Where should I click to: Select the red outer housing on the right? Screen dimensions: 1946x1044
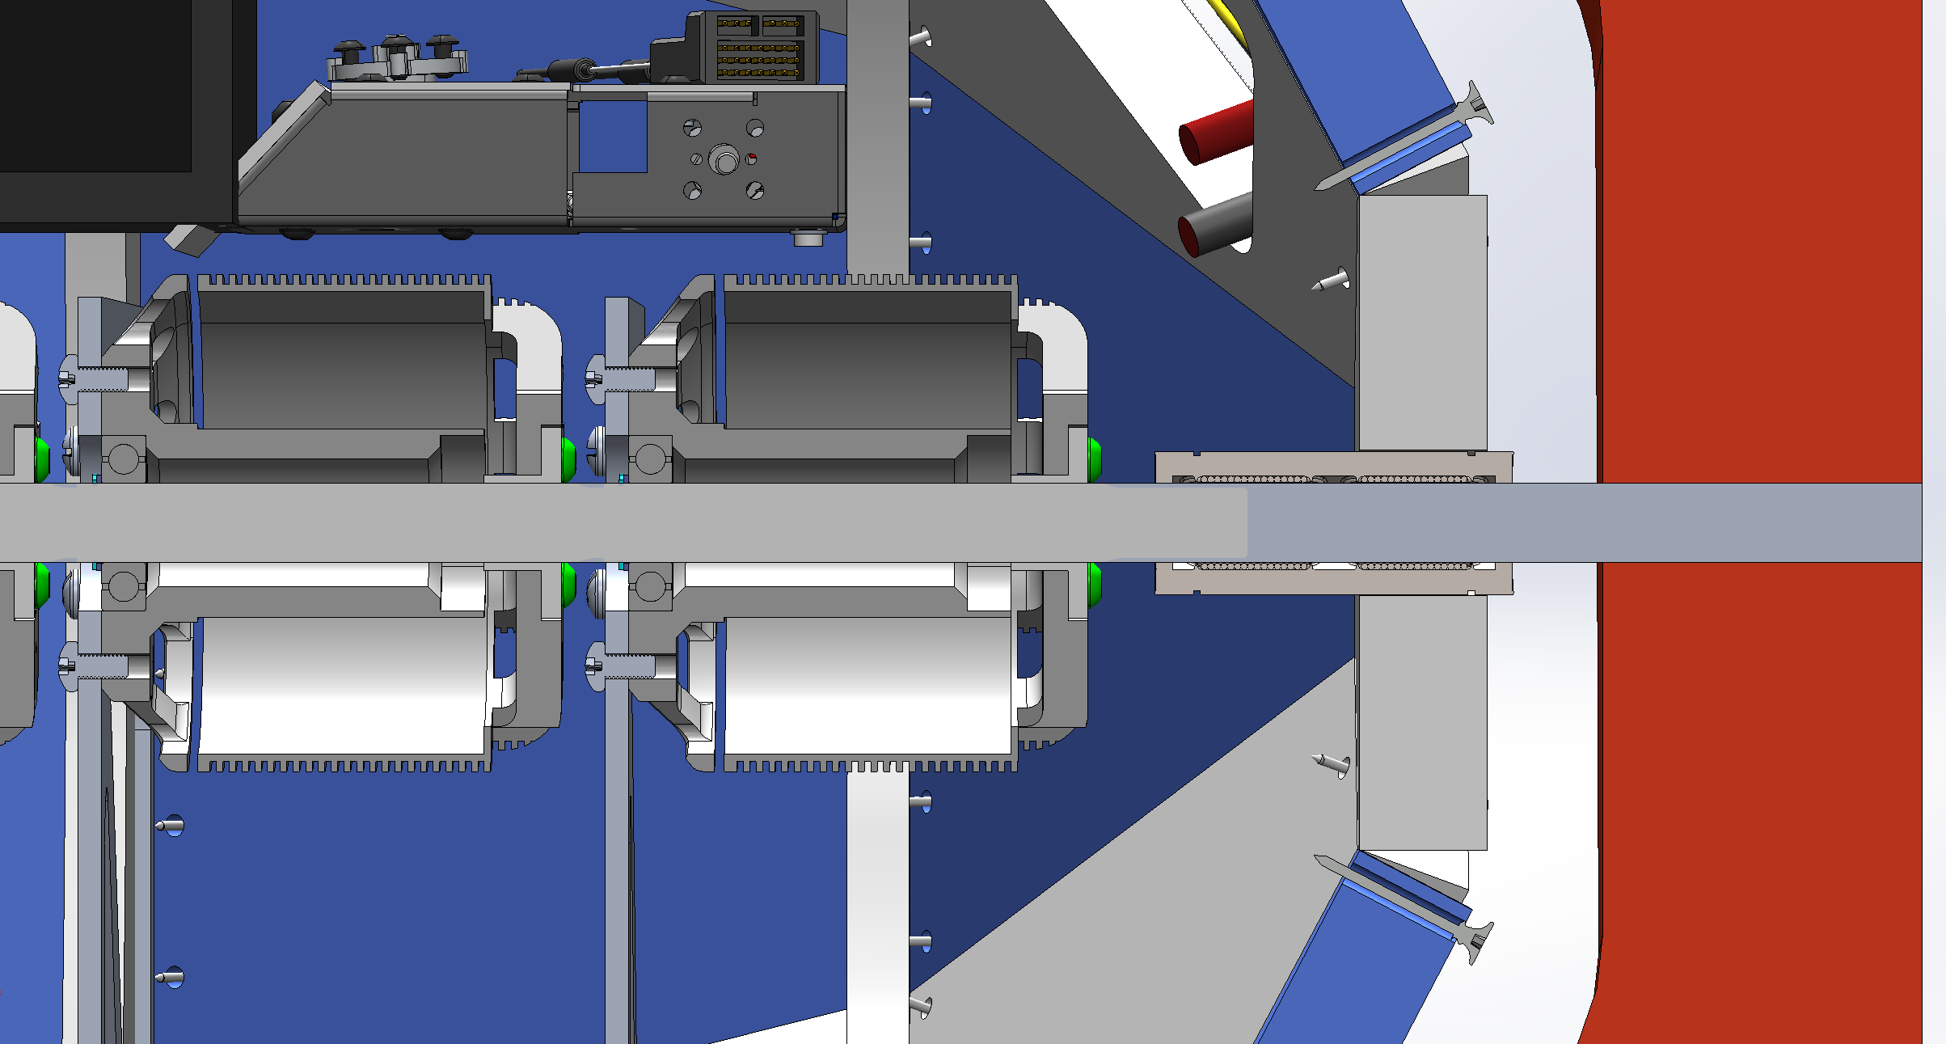click(1762, 283)
